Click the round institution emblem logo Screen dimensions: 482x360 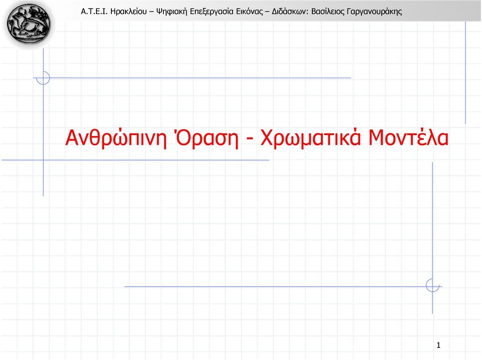(29, 24)
